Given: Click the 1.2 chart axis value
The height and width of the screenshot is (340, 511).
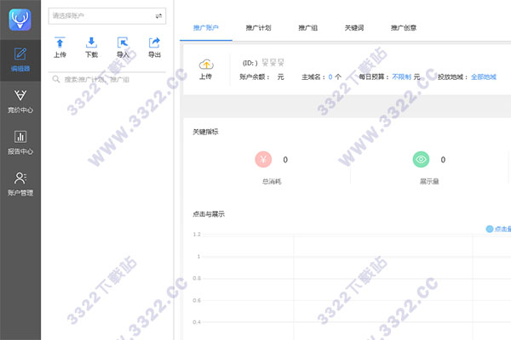Looking at the screenshot, I should (x=197, y=235).
